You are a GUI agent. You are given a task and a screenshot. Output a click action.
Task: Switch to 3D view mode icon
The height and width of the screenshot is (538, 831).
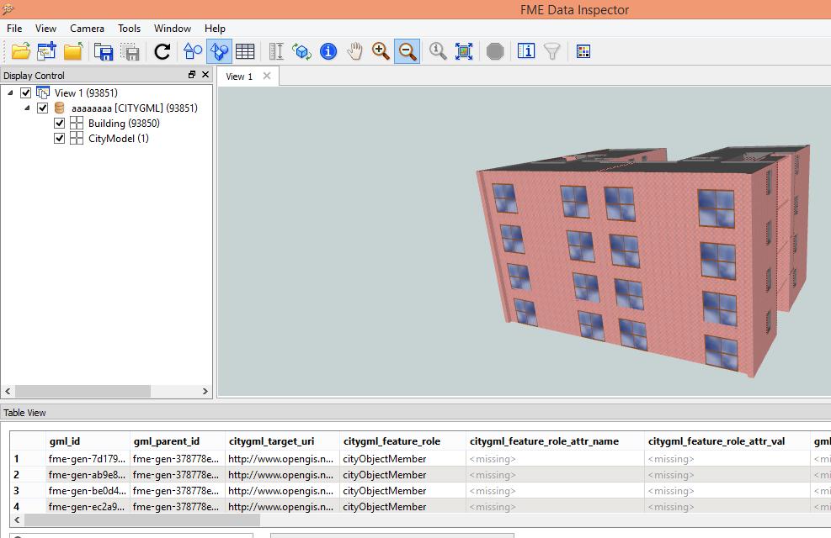pyautogui.click(x=219, y=51)
